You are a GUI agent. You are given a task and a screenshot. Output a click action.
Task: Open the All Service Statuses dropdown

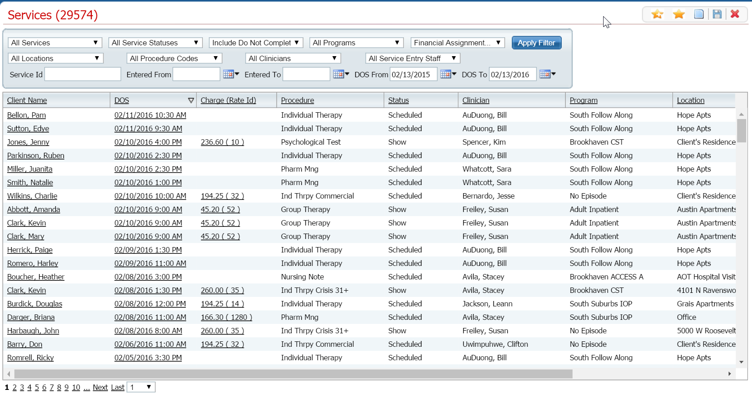tap(155, 43)
